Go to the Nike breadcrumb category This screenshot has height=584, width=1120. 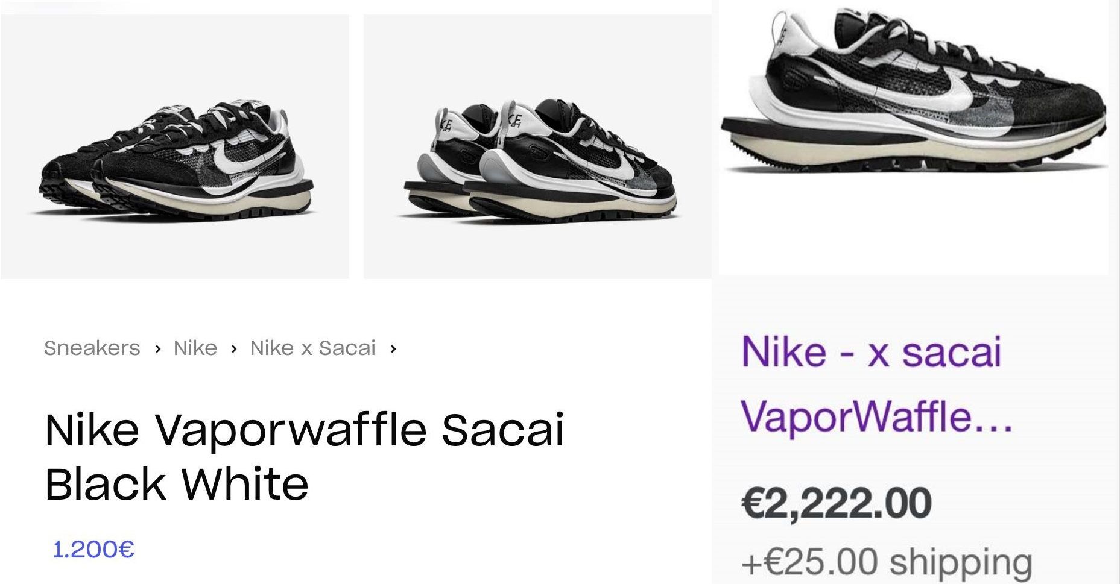pos(195,348)
